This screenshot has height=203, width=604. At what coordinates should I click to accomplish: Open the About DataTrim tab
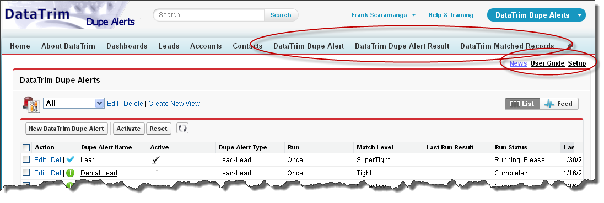point(68,46)
